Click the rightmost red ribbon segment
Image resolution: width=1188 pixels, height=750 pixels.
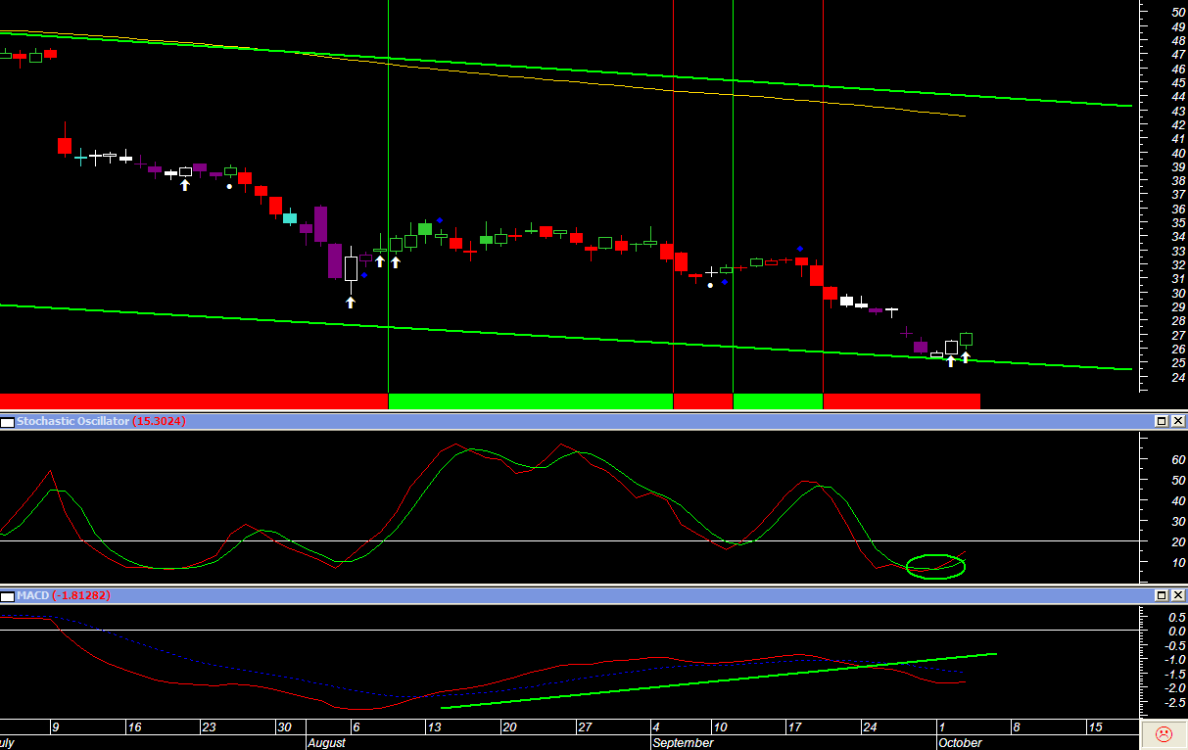click(x=901, y=401)
